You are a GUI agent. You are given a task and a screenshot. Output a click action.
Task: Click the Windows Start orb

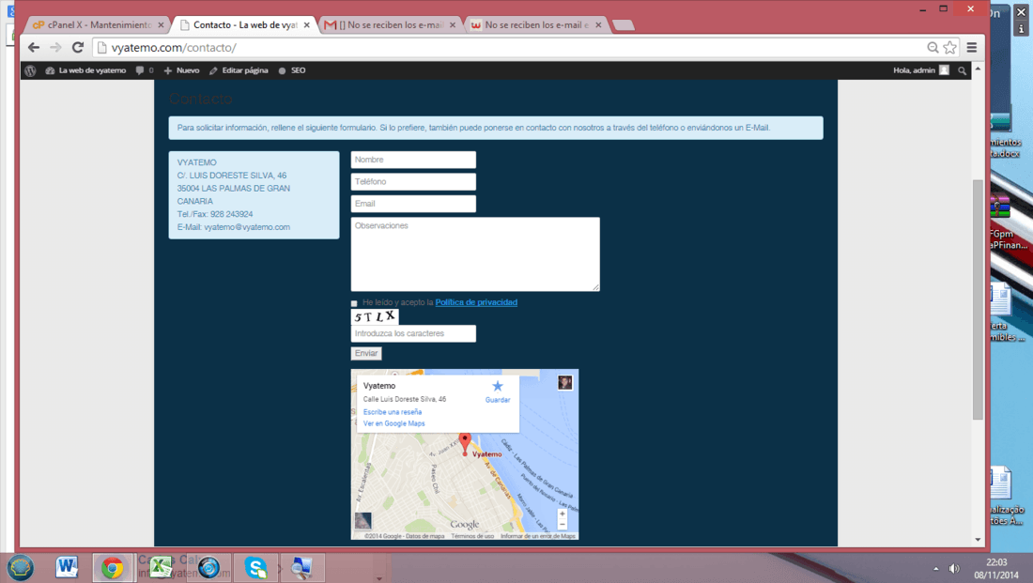pyautogui.click(x=21, y=567)
